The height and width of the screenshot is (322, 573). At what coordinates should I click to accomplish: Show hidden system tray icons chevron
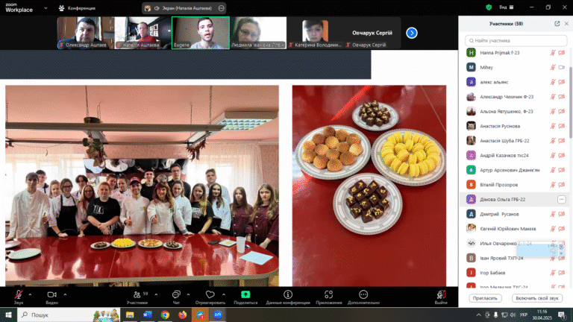[479, 315]
